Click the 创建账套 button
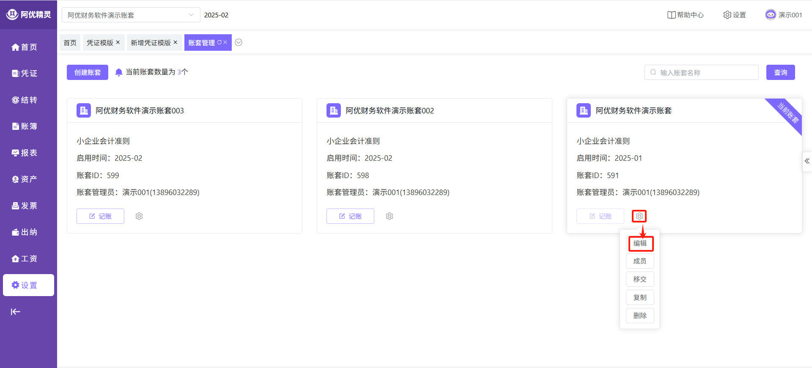Screen dimensions: 812x368 click(x=88, y=72)
